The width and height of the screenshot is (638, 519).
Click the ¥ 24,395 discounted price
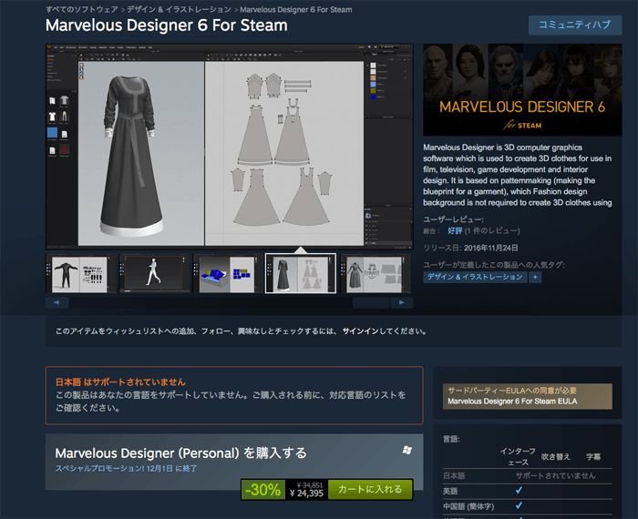306,494
